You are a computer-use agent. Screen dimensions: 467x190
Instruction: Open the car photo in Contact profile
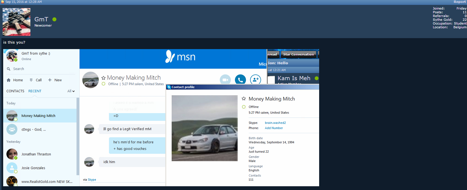205,128
